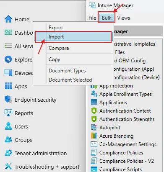Screen dimensions: 164x172
Task: Click the Azure Branding color bars icon
Action: coord(94,136)
